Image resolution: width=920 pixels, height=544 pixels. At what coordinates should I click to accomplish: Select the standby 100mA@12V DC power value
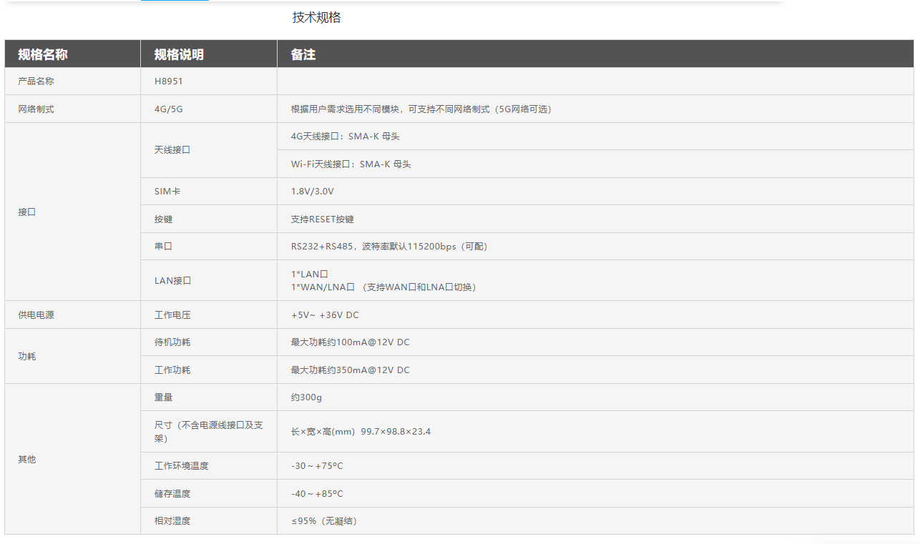[350, 342]
